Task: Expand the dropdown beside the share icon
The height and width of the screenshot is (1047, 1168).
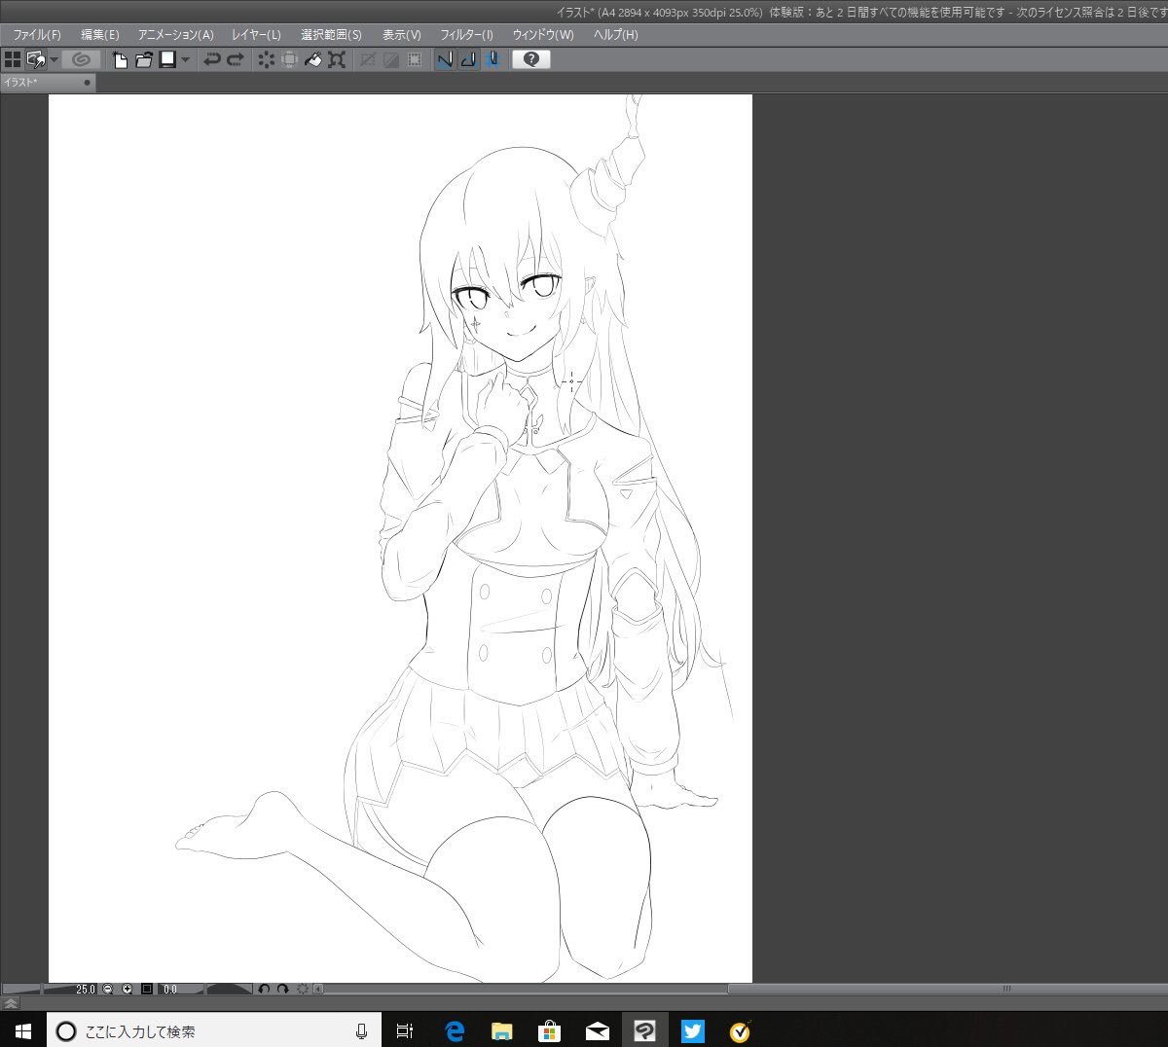Action: tap(55, 59)
